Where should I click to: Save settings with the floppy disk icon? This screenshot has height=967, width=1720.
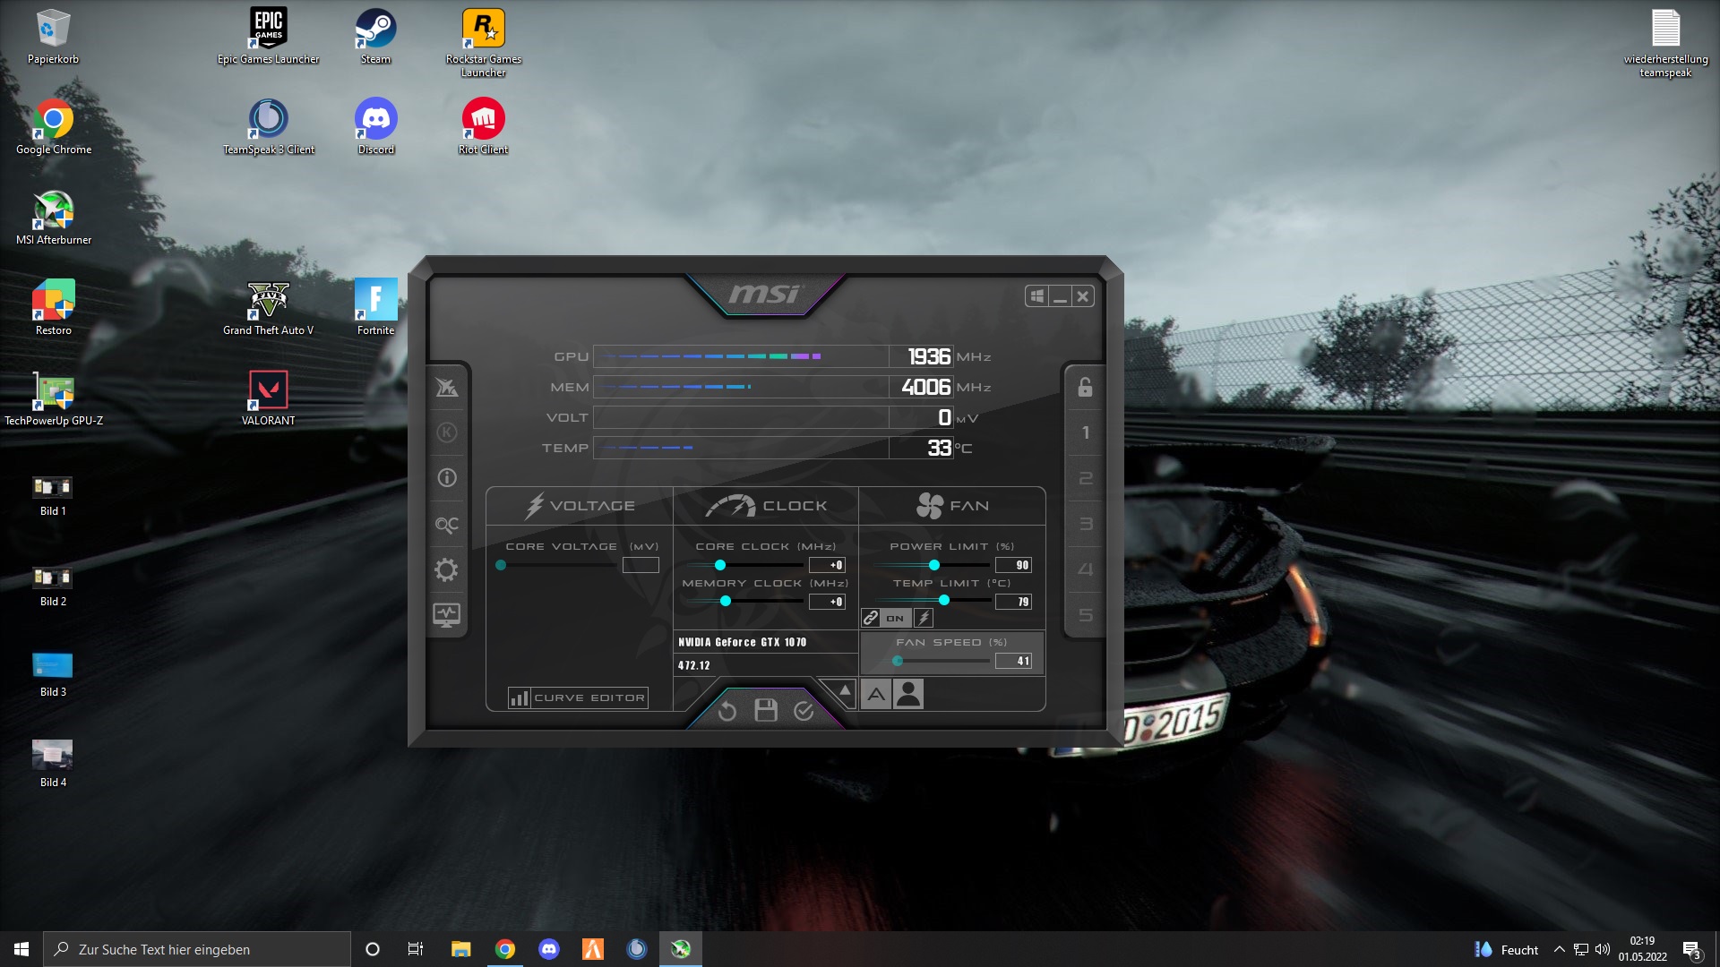pyautogui.click(x=765, y=711)
